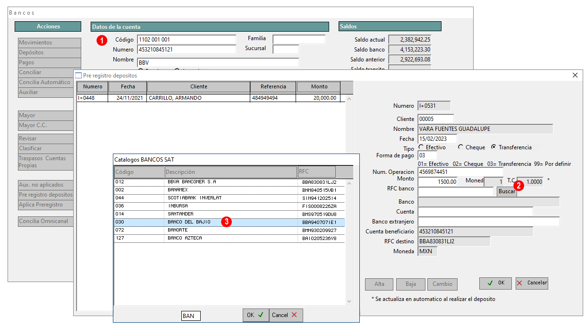Select the Efectivo radio button
Image resolution: width=586 pixels, height=326 pixels.
(421, 147)
